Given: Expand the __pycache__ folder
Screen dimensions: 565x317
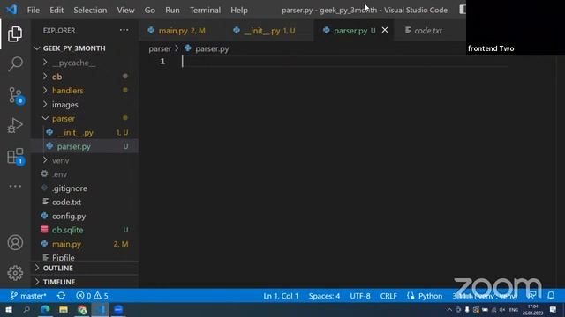Looking at the screenshot, I should (74, 63).
